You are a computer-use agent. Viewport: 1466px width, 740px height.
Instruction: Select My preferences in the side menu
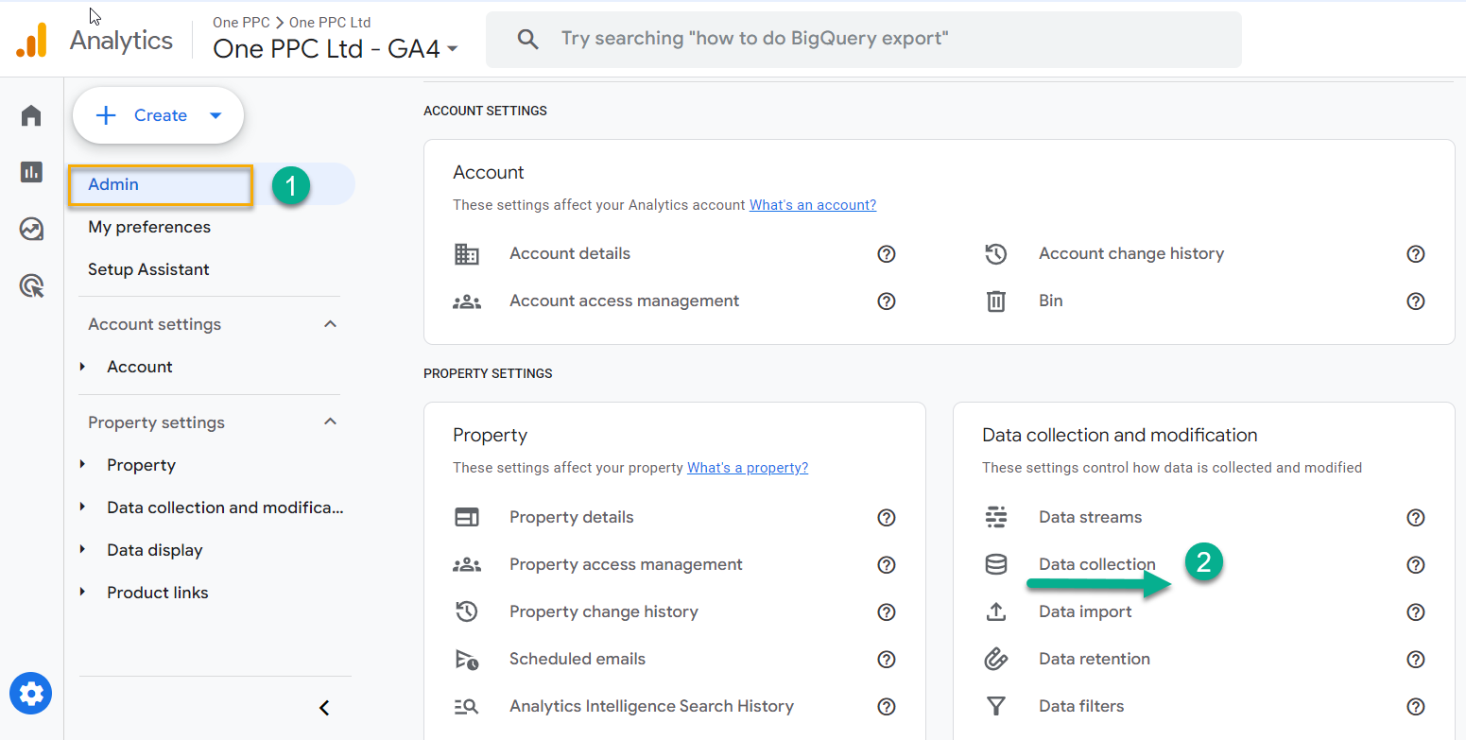click(149, 227)
